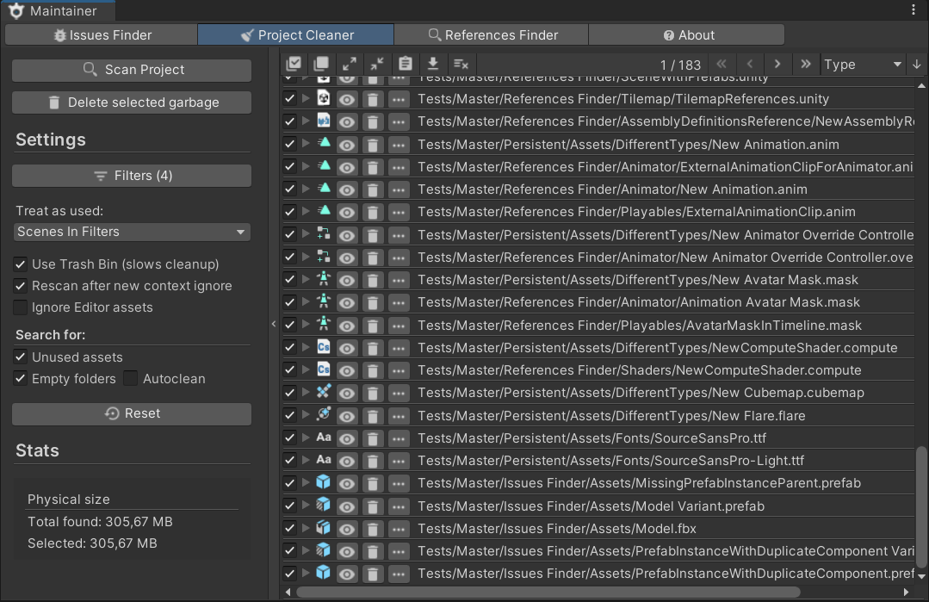Click the clear results list icon
Screen dimensions: 929x602
click(461, 64)
